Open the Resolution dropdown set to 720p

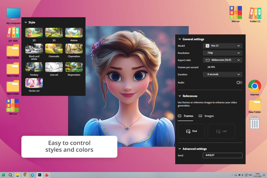[222, 53]
